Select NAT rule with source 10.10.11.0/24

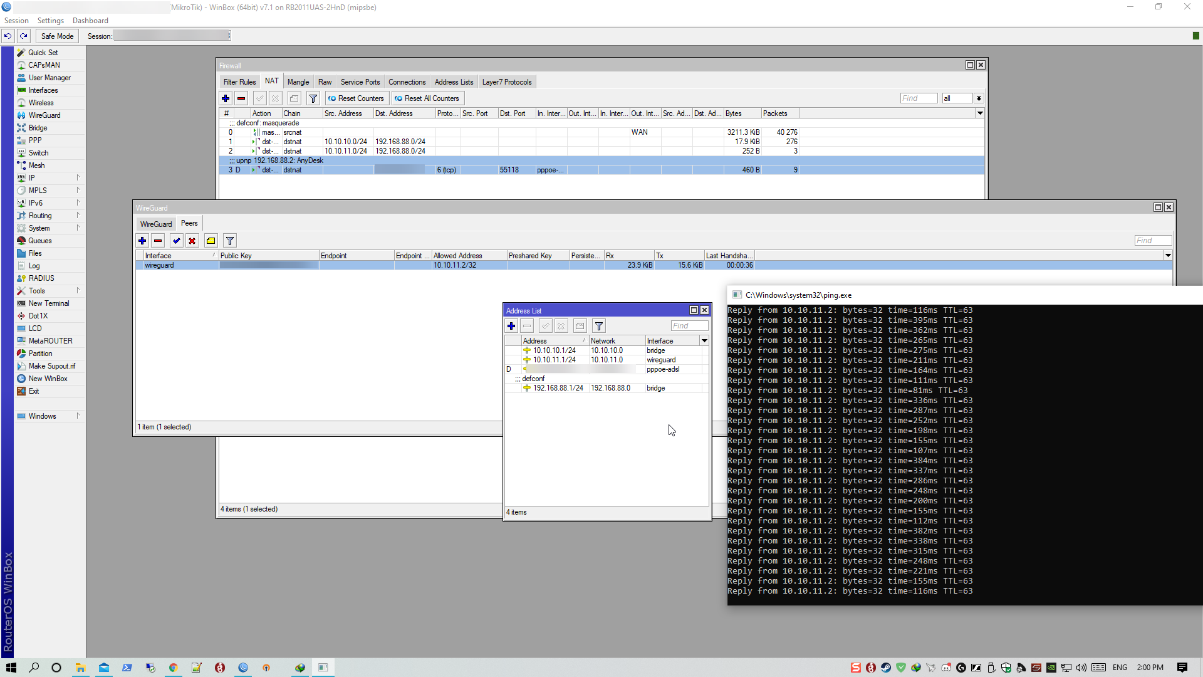click(601, 151)
